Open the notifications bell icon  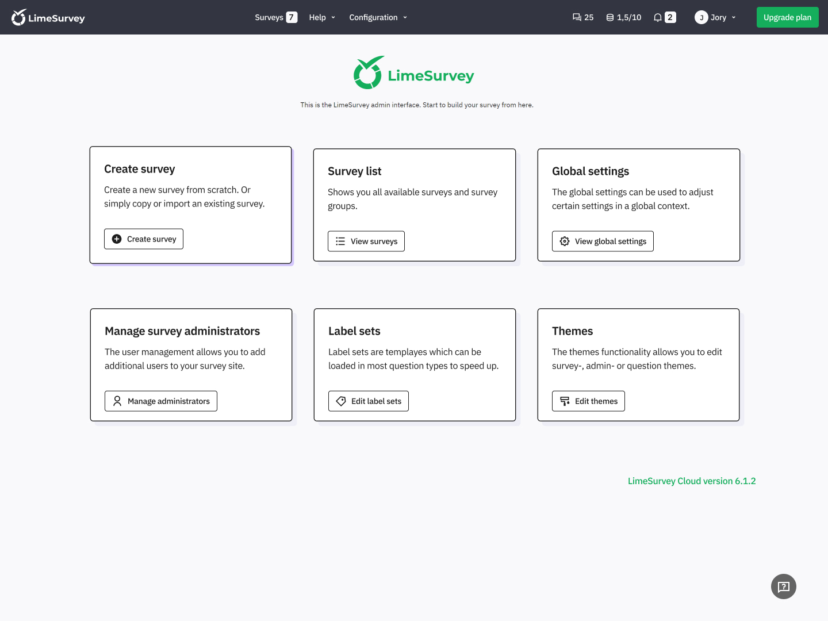tap(657, 17)
